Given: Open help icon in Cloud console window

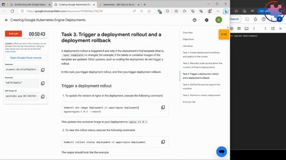Looking at the screenshot, I should pyautogui.click(x=264, y=19).
